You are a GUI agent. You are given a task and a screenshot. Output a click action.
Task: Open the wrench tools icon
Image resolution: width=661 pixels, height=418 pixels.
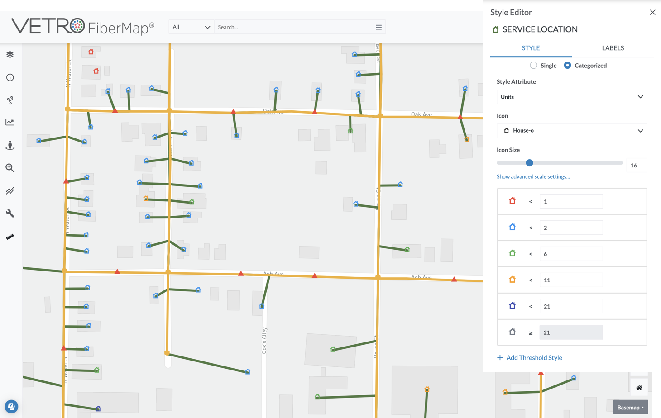pyautogui.click(x=10, y=214)
